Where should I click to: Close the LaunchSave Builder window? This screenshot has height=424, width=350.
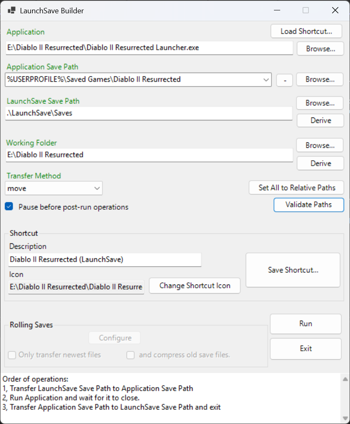[x=335, y=10]
